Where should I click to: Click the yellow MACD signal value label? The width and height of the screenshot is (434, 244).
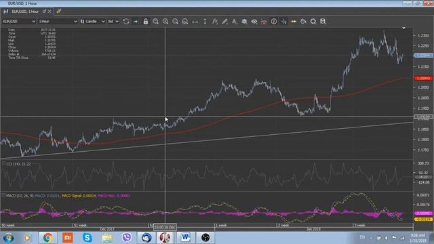[423, 220]
